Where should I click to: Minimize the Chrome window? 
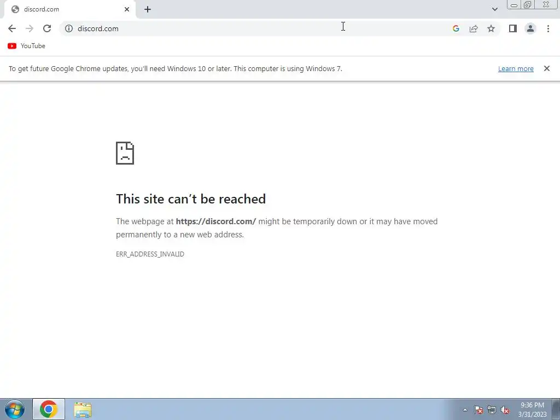(x=514, y=4)
